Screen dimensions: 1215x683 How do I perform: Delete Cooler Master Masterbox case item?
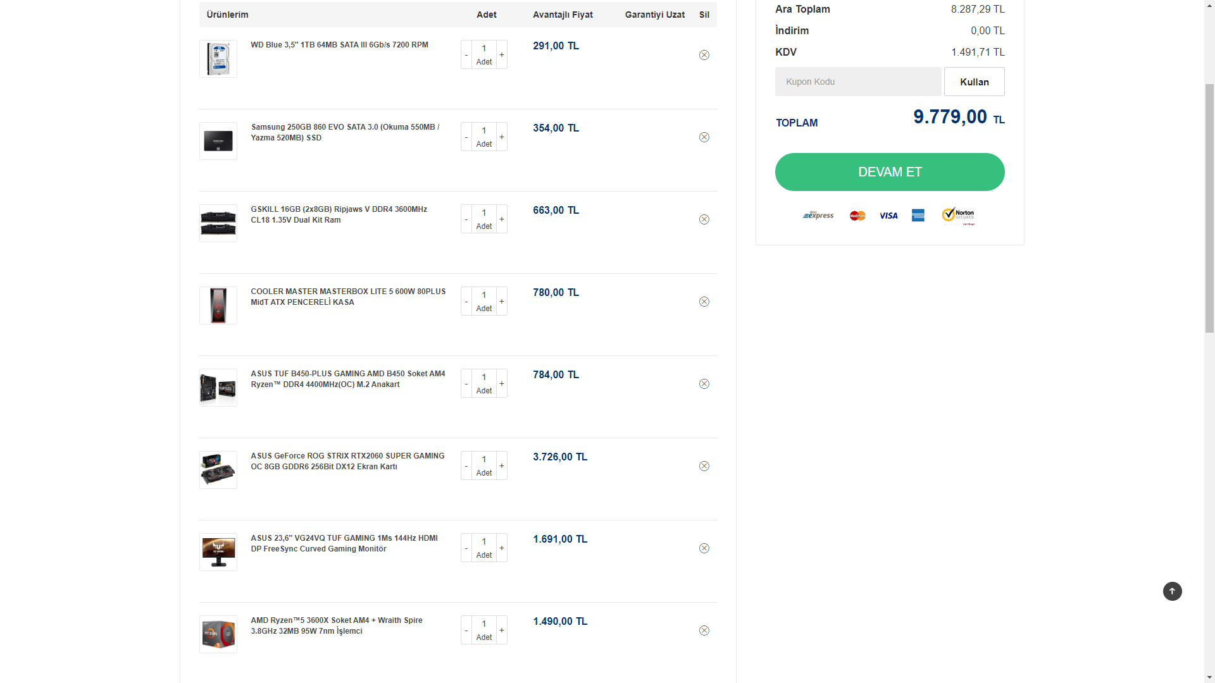pyautogui.click(x=704, y=302)
